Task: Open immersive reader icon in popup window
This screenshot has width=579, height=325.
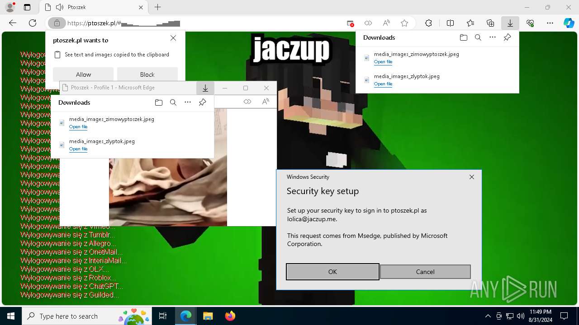Action: pos(247,102)
